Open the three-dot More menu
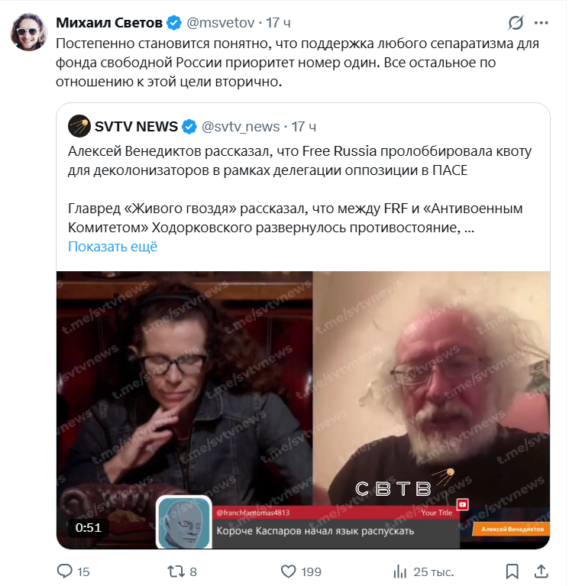This screenshot has height=586, width=582. pyautogui.click(x=541, y=22)
